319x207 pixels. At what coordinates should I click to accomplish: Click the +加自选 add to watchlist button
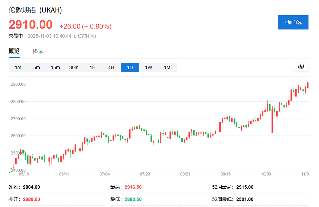coord(293,22)
